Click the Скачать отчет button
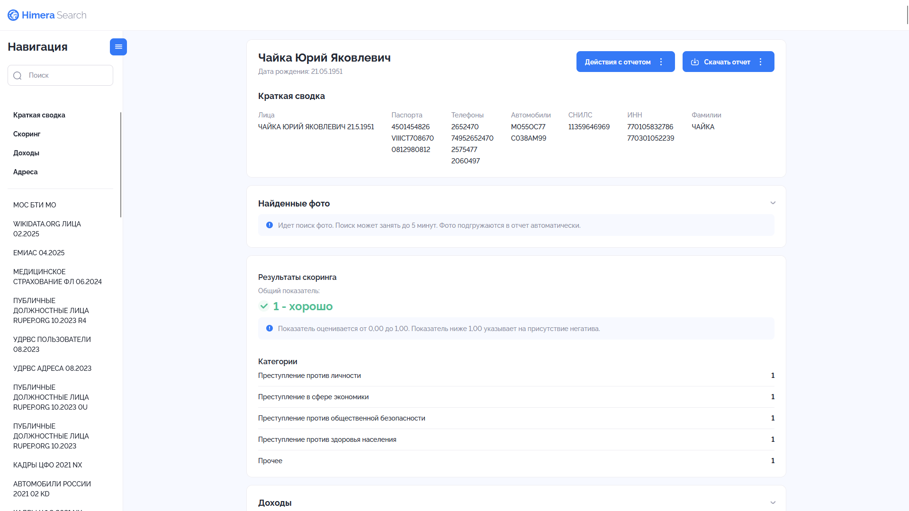This screenshot has height=511, width=909. pos(728,62)
